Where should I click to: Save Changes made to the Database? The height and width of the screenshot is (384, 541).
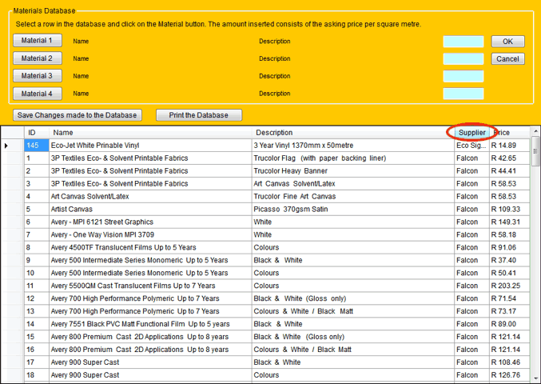[78, 115]
